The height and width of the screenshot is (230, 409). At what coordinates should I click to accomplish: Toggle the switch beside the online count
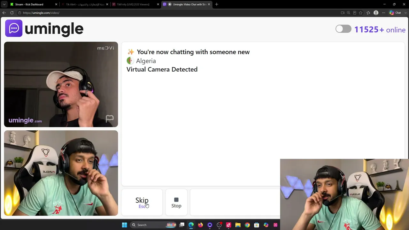(343, 29)
